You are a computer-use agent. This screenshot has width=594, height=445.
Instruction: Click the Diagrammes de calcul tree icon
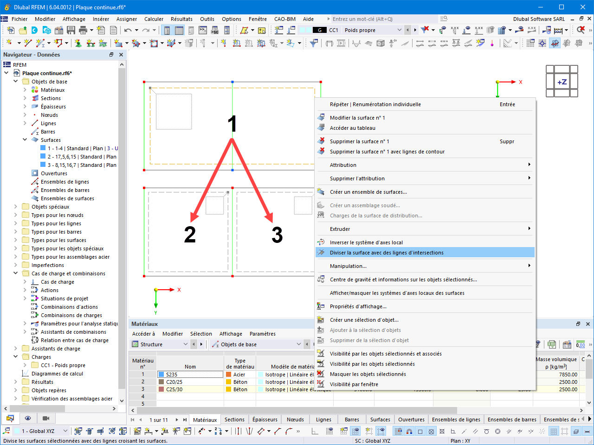click(x=26, y=374)
